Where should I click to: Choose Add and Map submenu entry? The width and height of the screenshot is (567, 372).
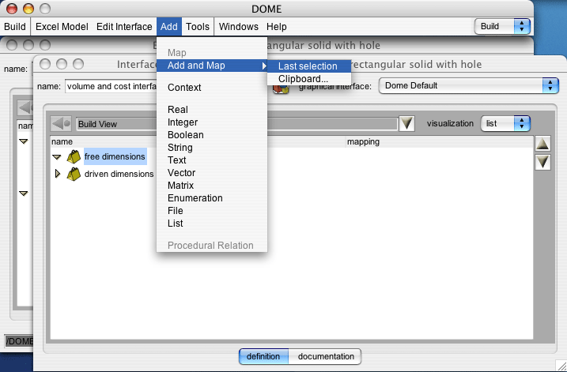coord(212,66)
